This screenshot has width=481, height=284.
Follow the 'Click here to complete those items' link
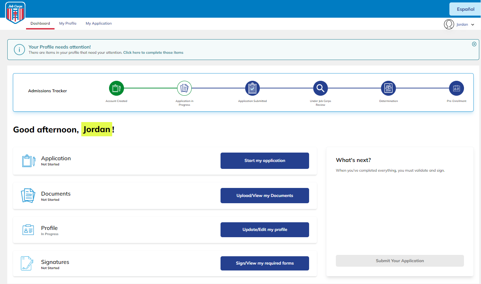pyautogui.click(x=153, y=53)
